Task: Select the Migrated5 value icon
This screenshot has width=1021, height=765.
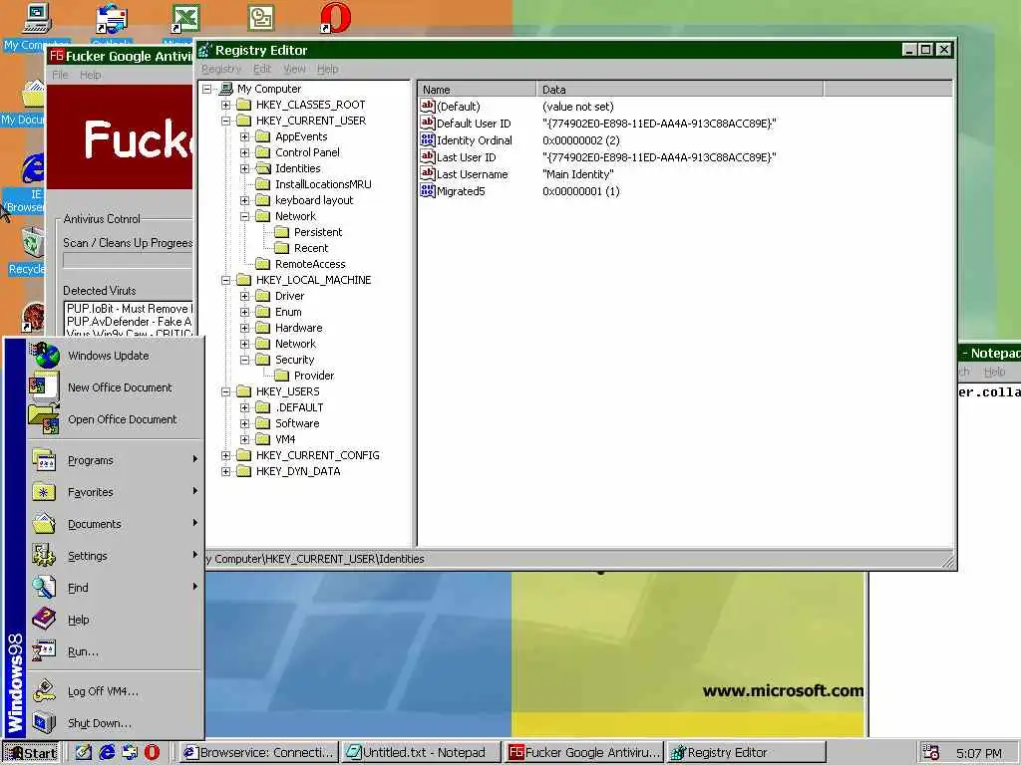Action: (428, 190)
